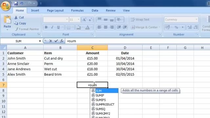210x118 pixels.
Task: Go to the Data tab
Action: tap(95, 10)
